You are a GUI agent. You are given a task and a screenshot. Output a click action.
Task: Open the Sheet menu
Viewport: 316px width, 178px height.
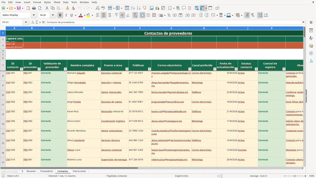click(57, 2)
